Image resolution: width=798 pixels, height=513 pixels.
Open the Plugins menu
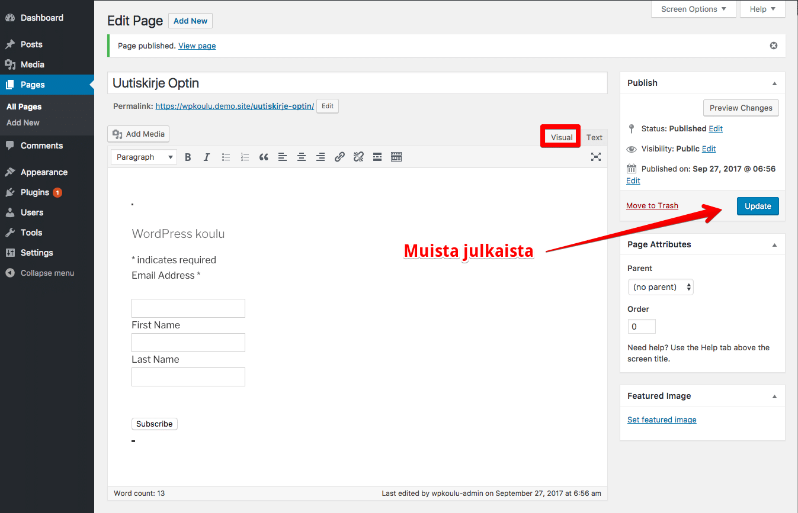(x=47, y=192)
